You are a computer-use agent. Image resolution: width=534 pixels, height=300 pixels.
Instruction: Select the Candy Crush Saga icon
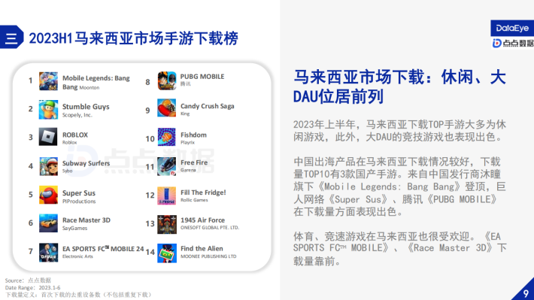[x=166, y=108]
